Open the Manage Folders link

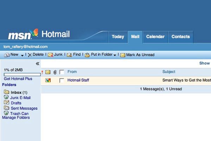(x=16, y=117)
